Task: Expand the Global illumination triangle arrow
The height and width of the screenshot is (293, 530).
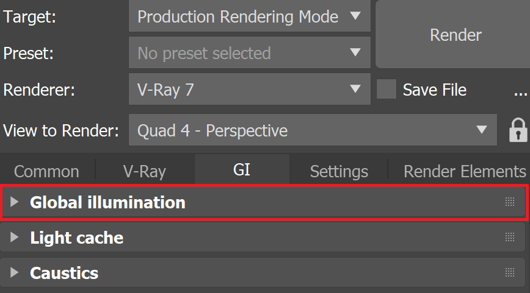Action: point(14,202)
